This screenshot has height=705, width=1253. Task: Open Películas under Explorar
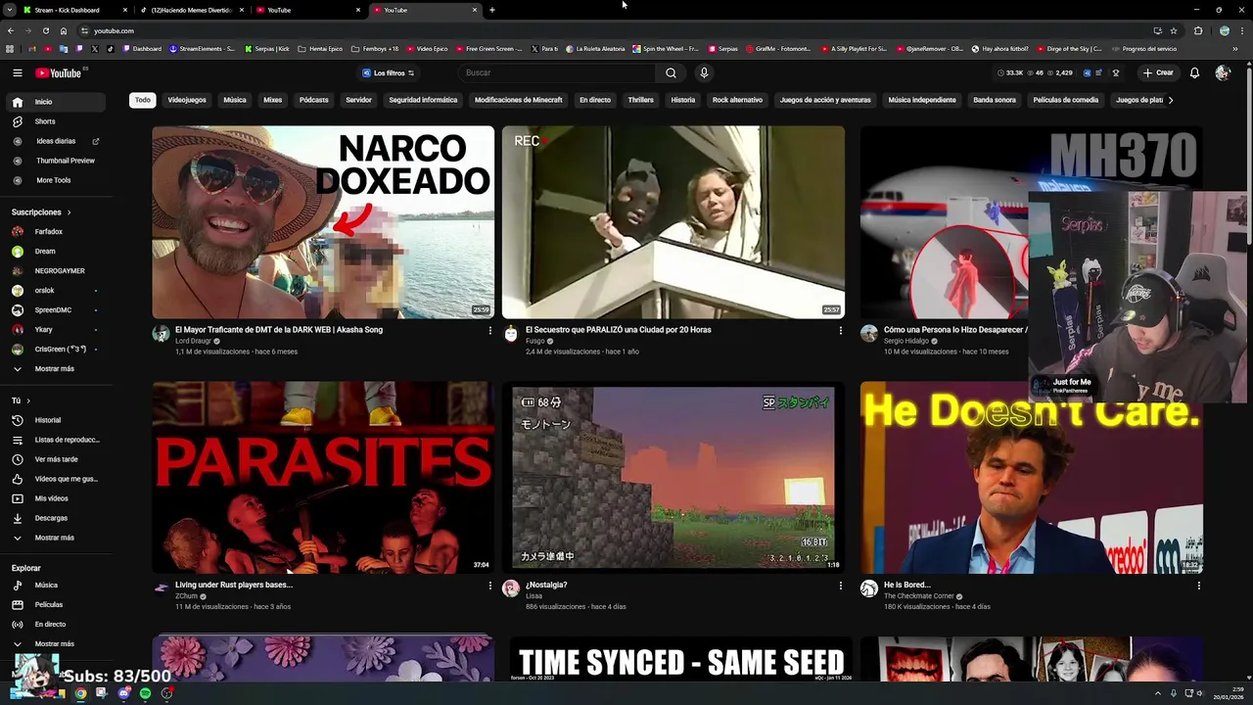(x=55, y=605)
